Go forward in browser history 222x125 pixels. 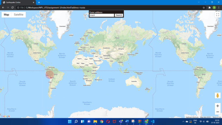click(x=8, y=7)
